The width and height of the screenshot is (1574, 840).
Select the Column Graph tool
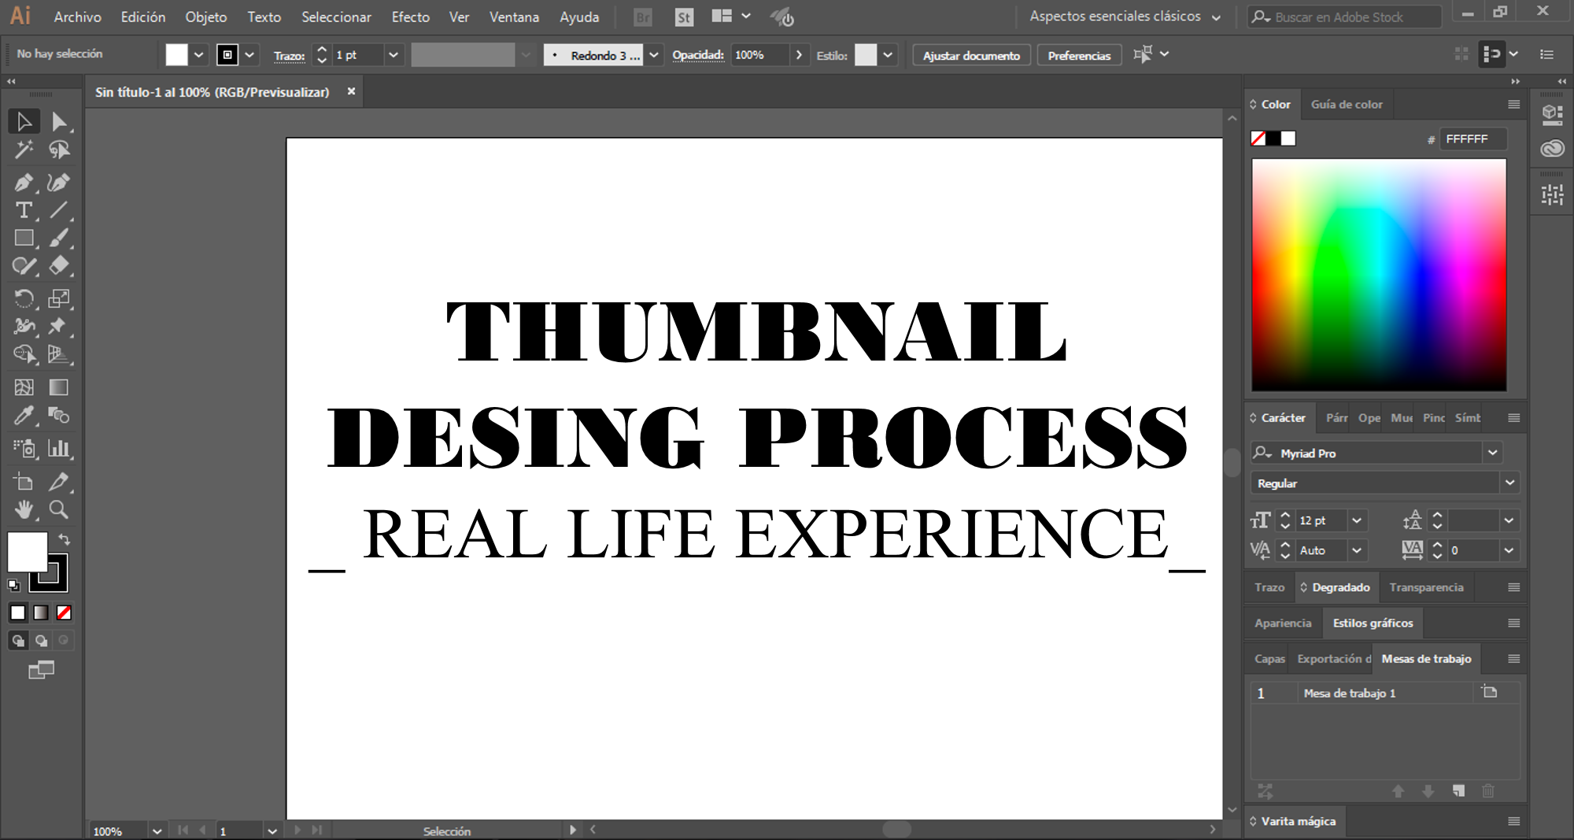point(59,449)
